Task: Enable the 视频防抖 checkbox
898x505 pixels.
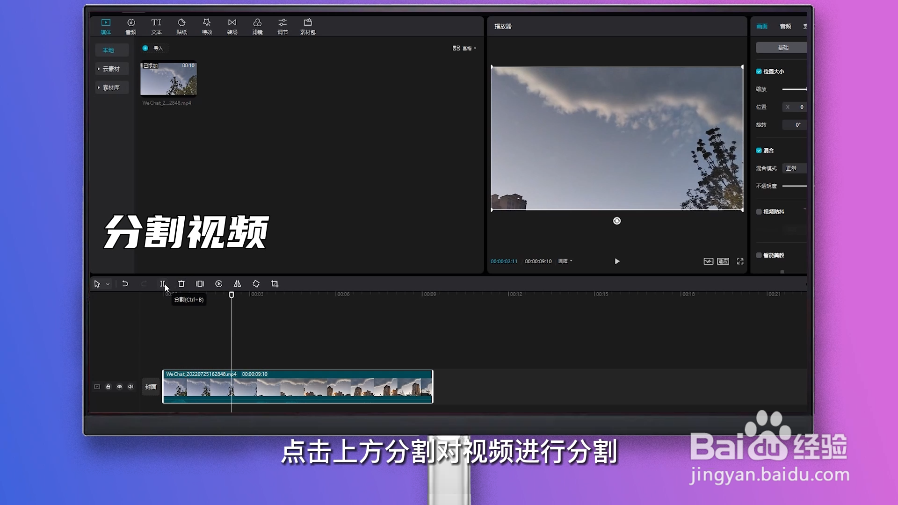Action: point(759,211)
